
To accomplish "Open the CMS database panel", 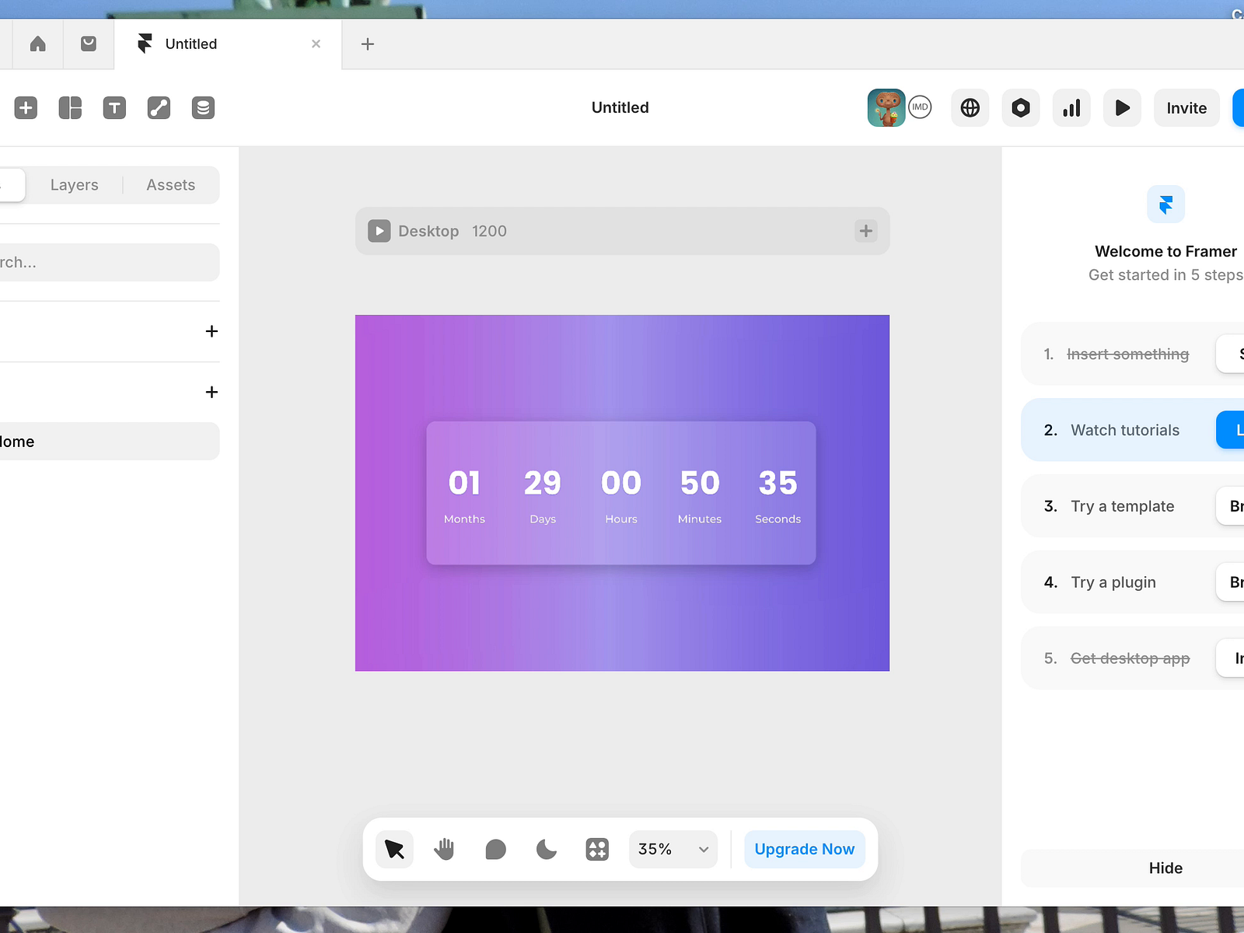I will (203, 107).
